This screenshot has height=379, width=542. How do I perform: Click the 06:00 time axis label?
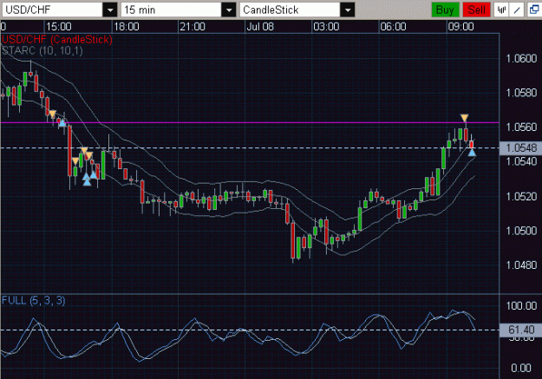pos(394,27)
